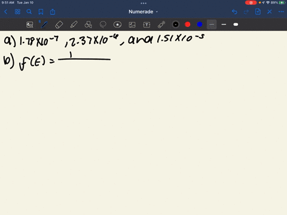Add a text box with Text tool
Image resolution: width=287 pixels, height=215 pixels.
[146, 24]
